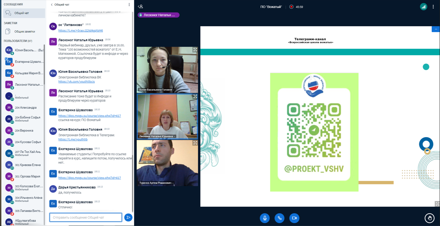The height and width of the screenshot is (226, 440).
Task: Minimize the presentation with the blue button
Action: coord(436,29)
